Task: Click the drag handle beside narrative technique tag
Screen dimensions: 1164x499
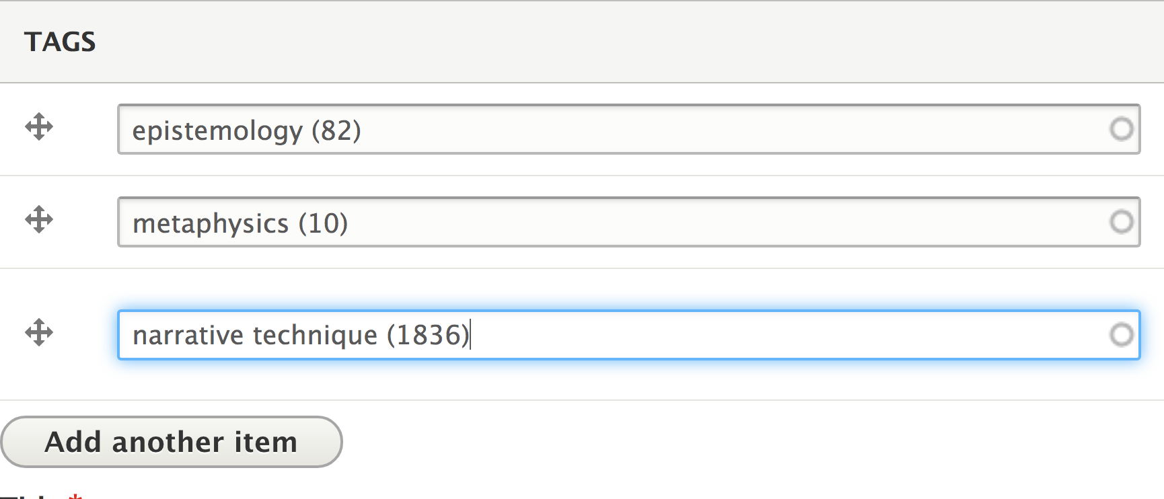Action: pos(39,332)
